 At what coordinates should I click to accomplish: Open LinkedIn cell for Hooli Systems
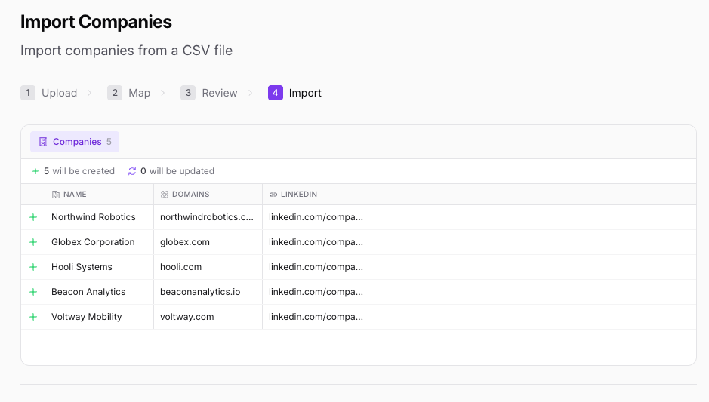[317, 267]
